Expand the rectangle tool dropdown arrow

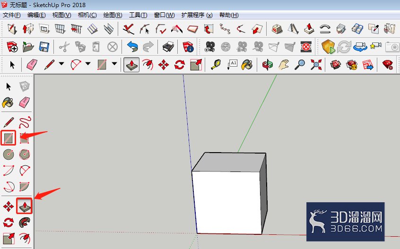point(114,63)
